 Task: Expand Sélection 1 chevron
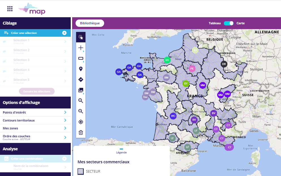(65, 42)
